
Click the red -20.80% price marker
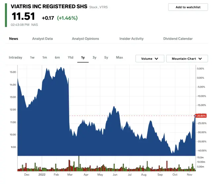[x=201, y=116]
